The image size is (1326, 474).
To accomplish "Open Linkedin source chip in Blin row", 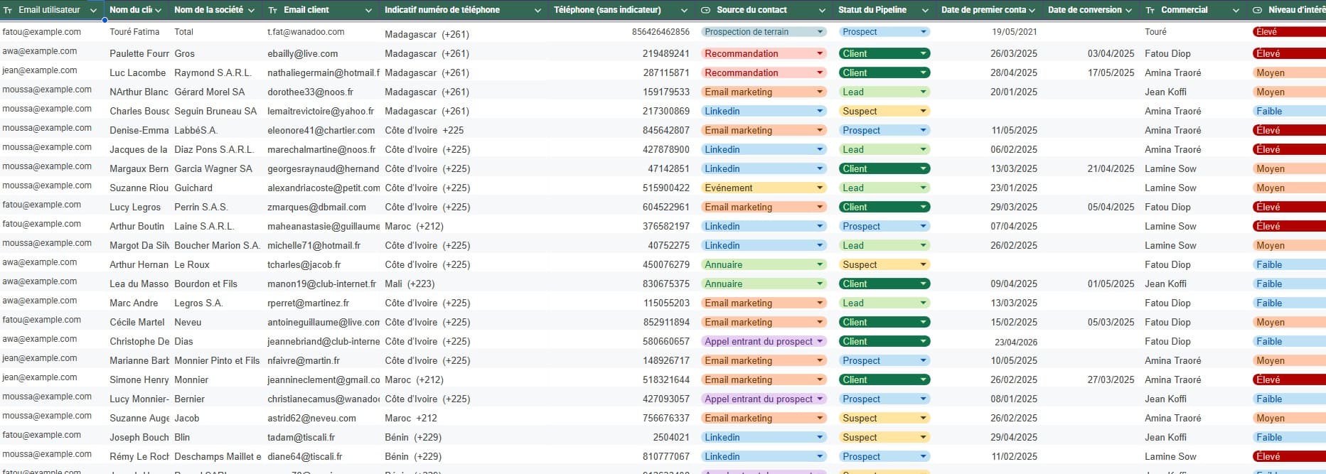I will [764, 437].
